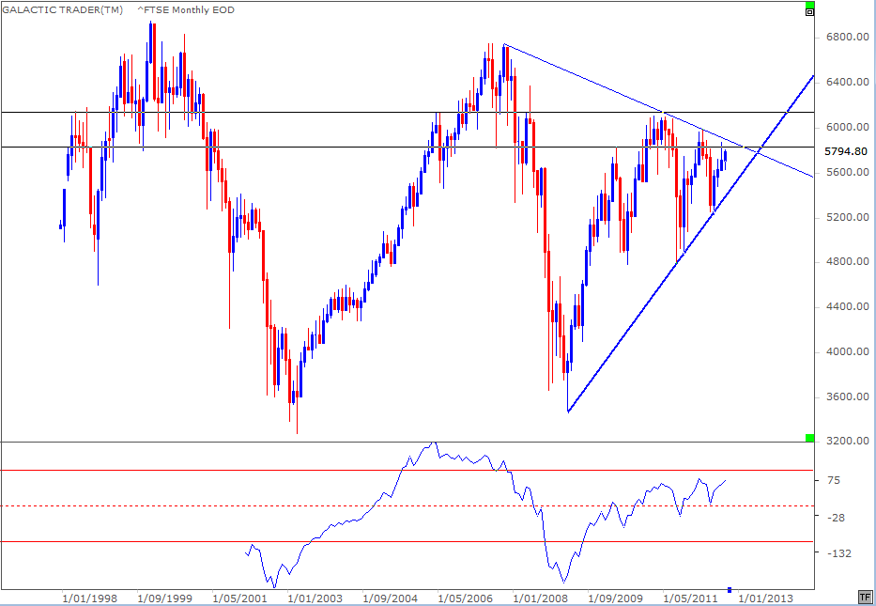
Task: Click the 4800.00 price axis label
Action: pyautogui.click(x=847, y=261)
